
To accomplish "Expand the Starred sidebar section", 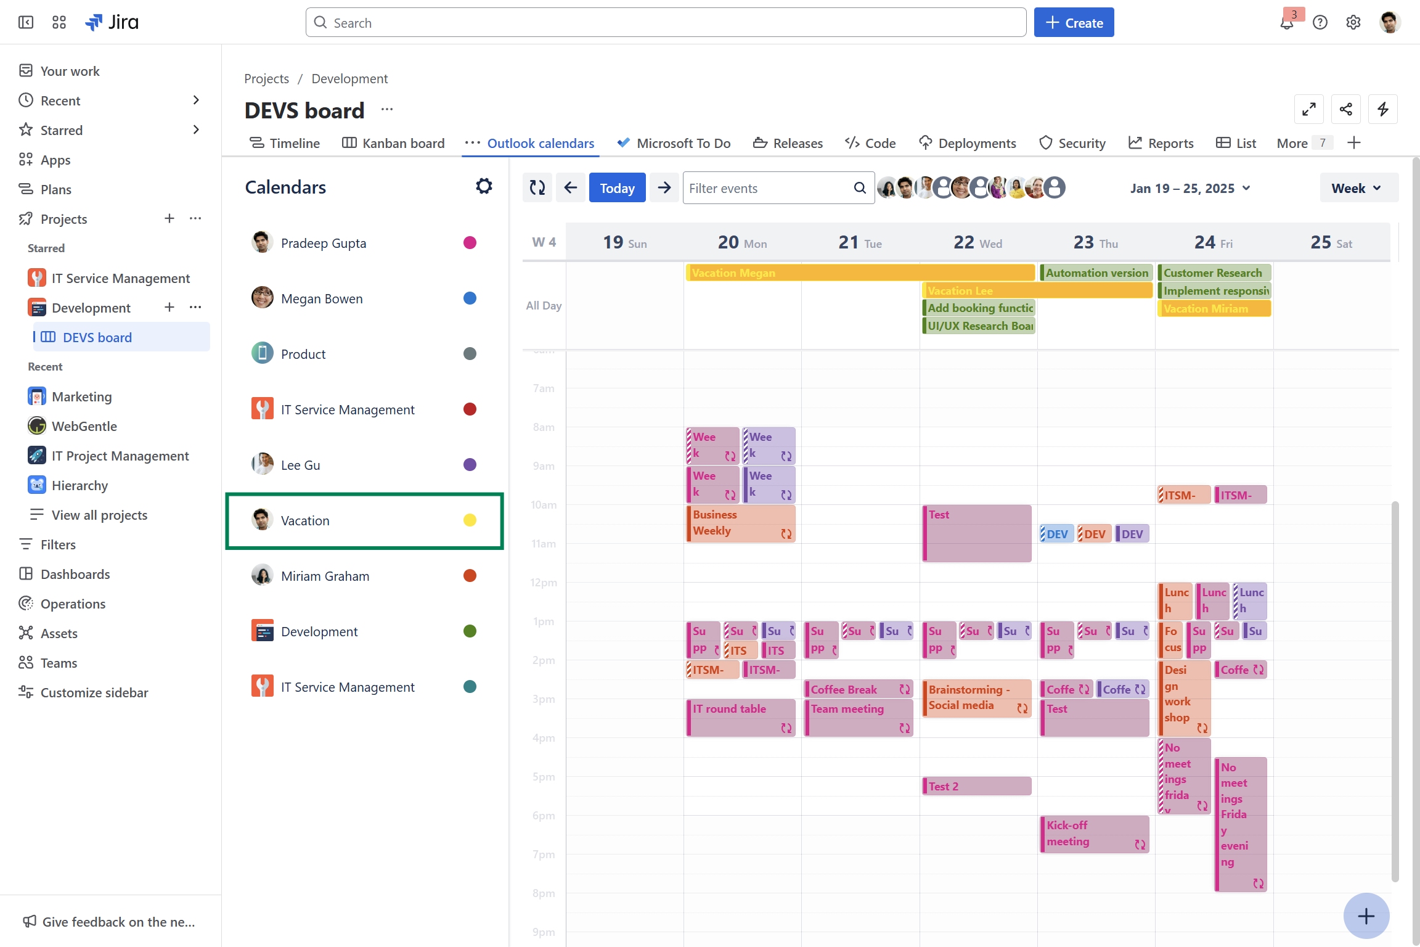I will [x=196, y=130].
